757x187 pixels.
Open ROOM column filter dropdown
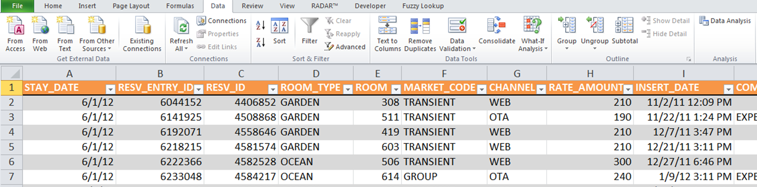pyautogui.click(x=396, y=89)
